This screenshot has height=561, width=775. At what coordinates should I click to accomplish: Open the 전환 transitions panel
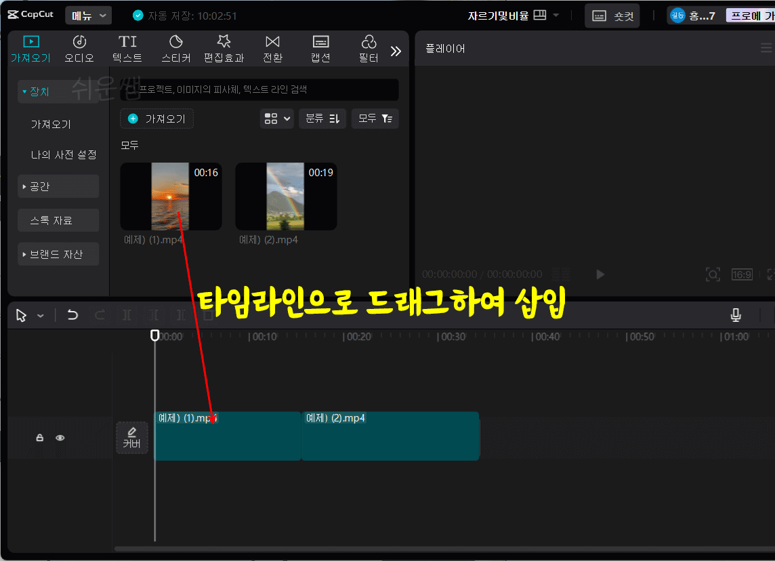click(272, 48)
